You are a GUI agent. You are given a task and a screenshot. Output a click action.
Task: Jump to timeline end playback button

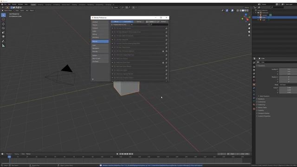[132, 154]
